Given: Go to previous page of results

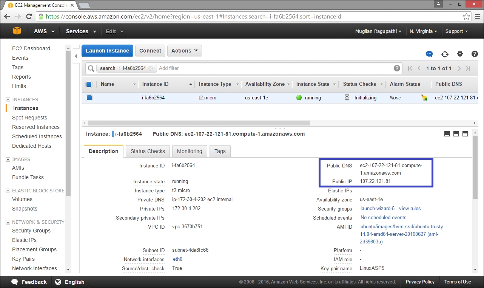Looking at the screenshot, I should coord(419,68).
